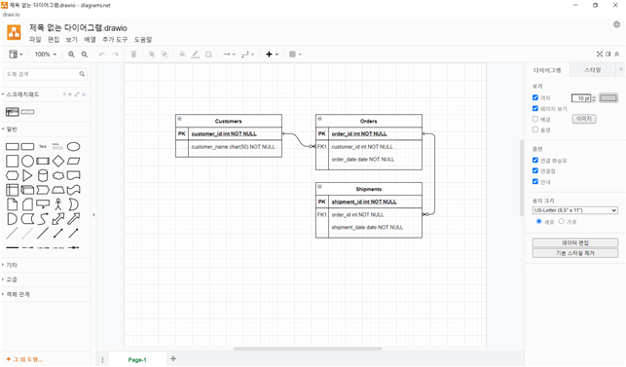626x367 pixels.
Task: Enable the 배경 background checkbox
Action: [x=535, y=119]
